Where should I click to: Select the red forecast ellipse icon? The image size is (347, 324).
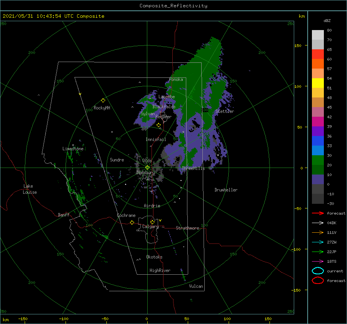point(318,280)
